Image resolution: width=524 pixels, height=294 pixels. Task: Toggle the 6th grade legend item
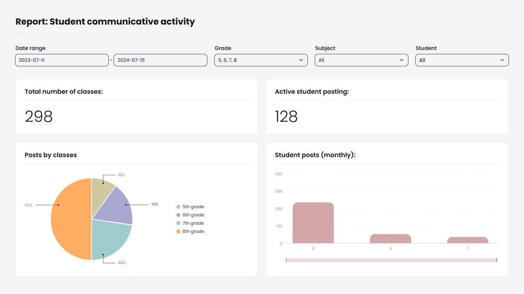[190, 215]
